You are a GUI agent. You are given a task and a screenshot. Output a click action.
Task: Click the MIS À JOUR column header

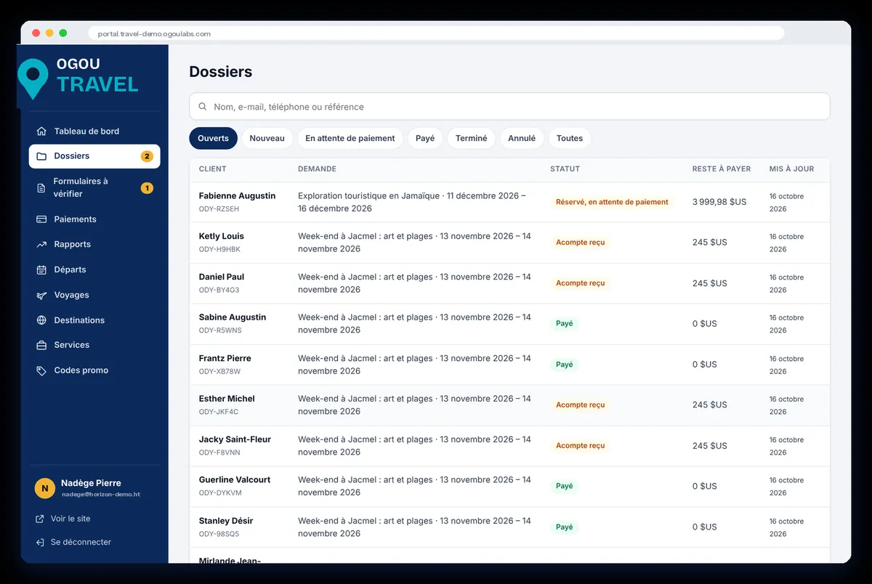click(x=791, y=169)
